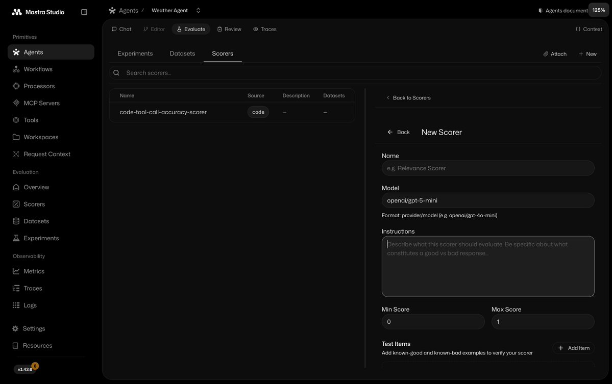612x384 pixels.
Task: Click the Mastra Studio logo icon
Action: (17, 12)
